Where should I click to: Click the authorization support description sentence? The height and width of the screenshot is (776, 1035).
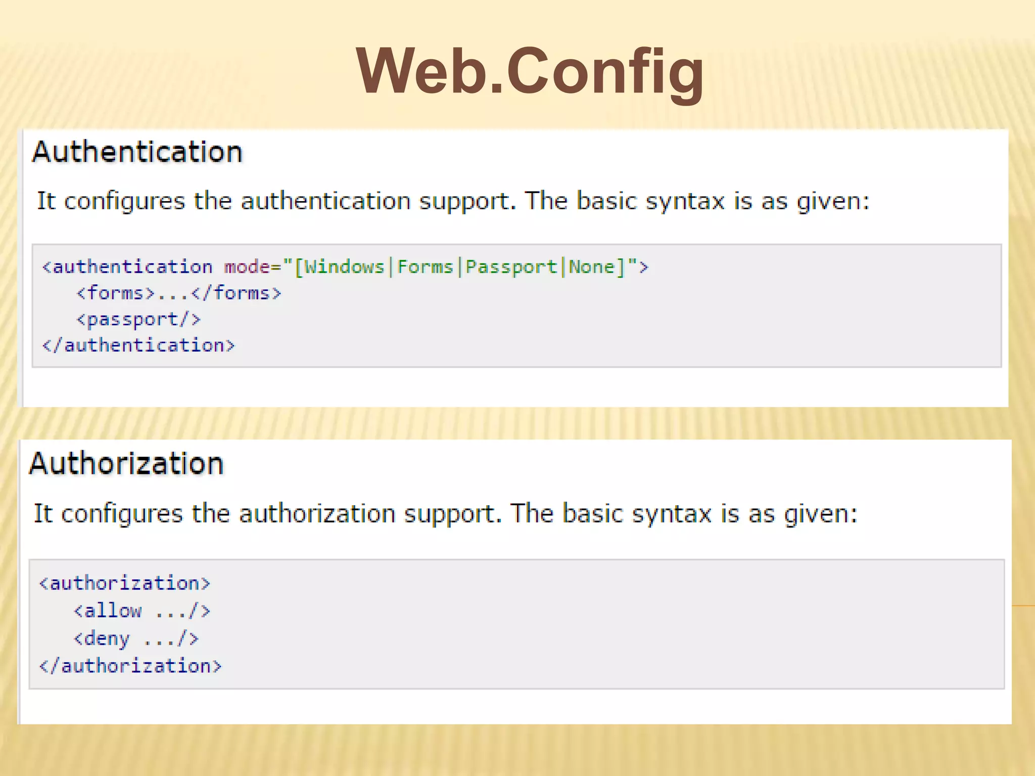(x=445, y=514)
